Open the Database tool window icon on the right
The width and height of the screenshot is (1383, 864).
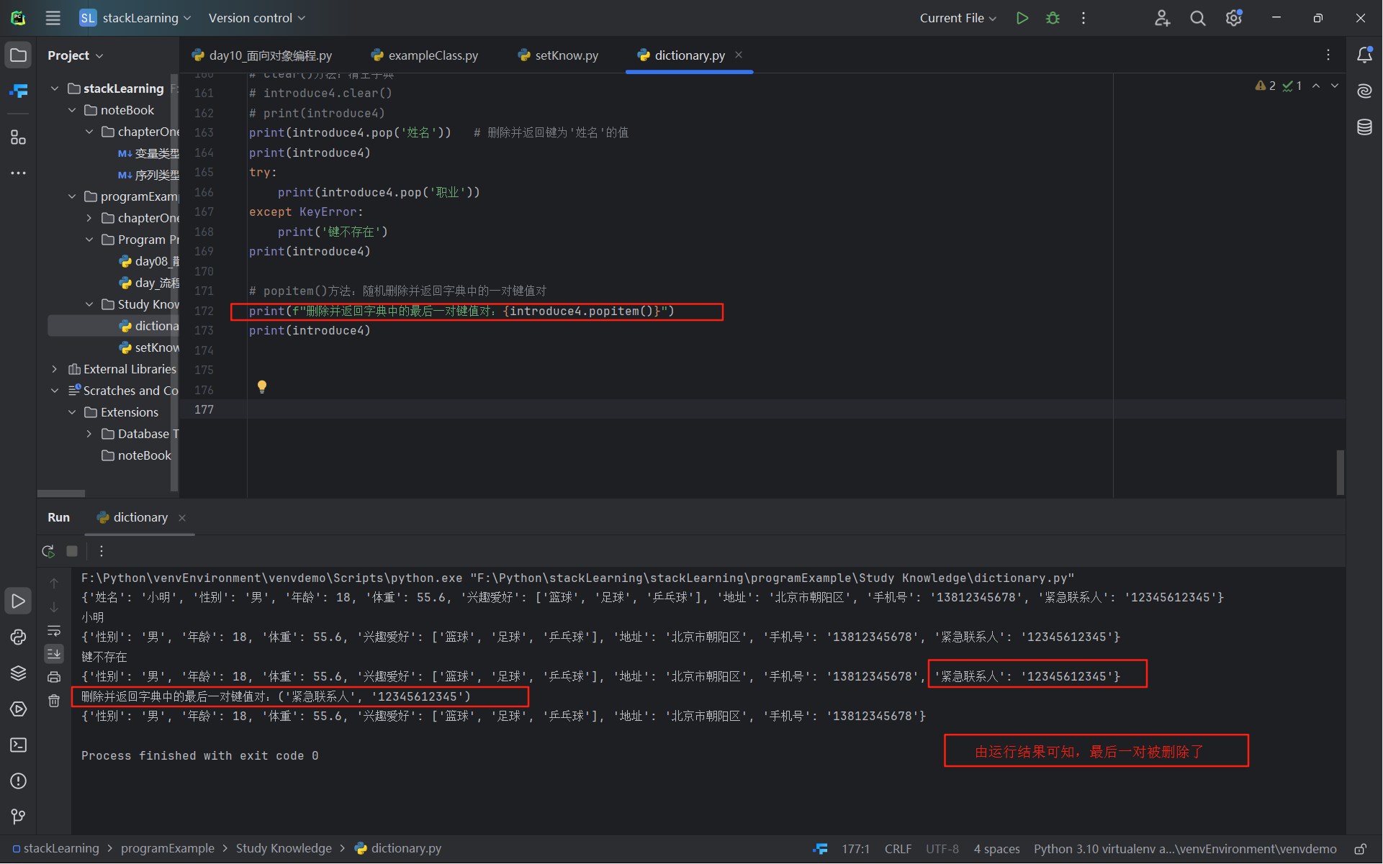[1364, 127]
